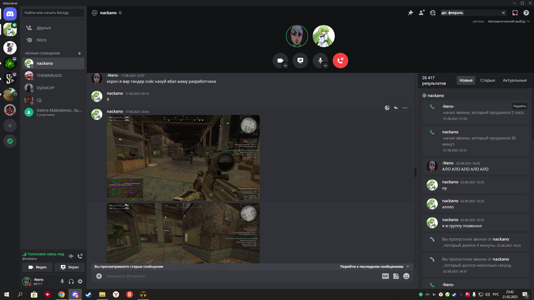534x300 pixels.
Task: Explore public servers compass icon
Action: (10, 141)
